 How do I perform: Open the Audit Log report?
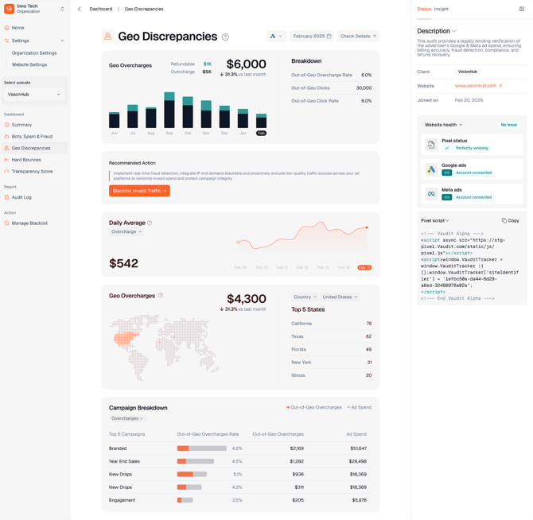(21, 197)
